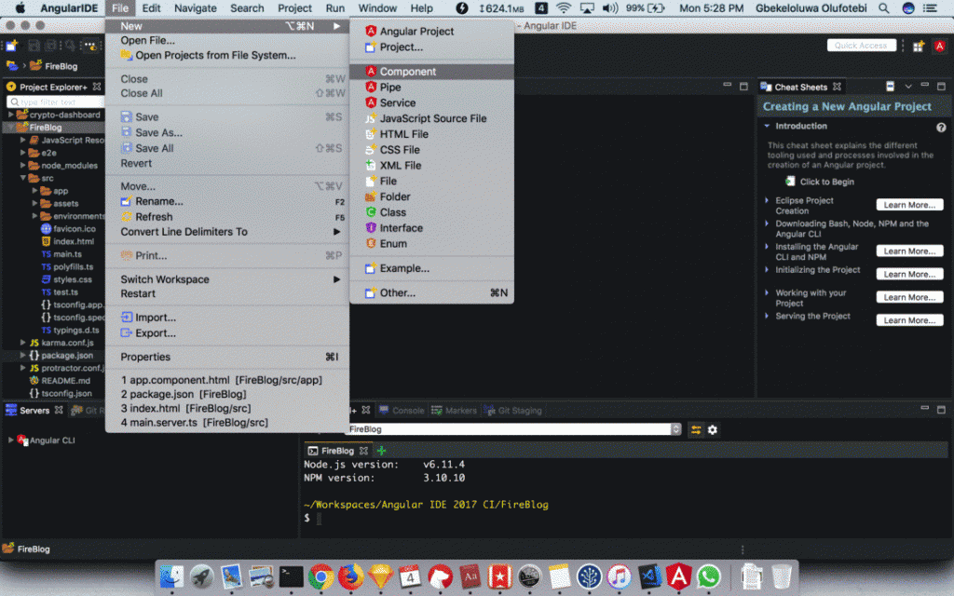Click terminal sync orange arrows icon
The image size is (954, 596).
click(695, 430)
